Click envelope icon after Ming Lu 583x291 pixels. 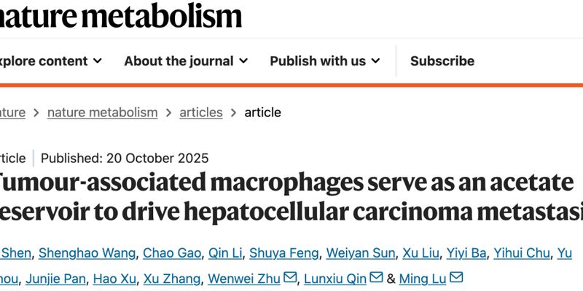456,278
